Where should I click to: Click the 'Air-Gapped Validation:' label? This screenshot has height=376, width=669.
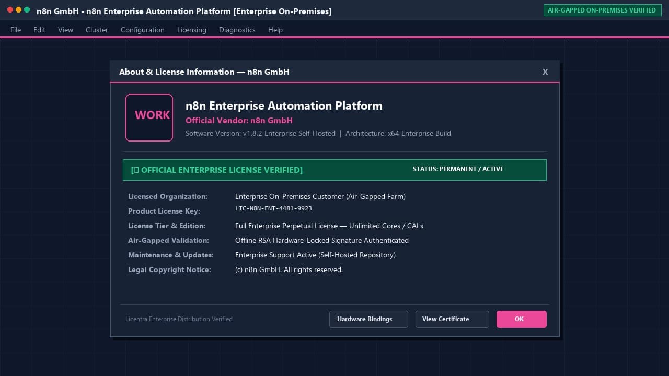[168, 240]
